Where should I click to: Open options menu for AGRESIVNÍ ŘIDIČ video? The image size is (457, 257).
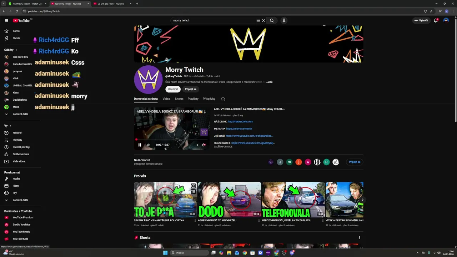(259, 221)
